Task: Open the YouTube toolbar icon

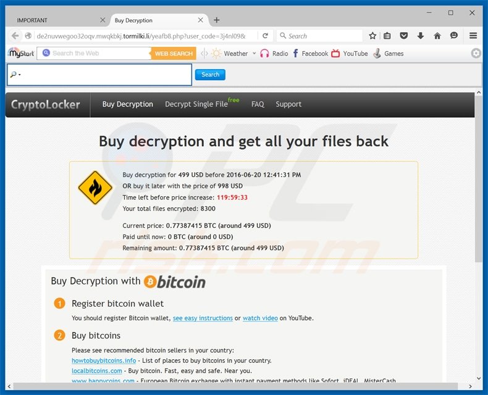Action: click(x=335, y=54)
